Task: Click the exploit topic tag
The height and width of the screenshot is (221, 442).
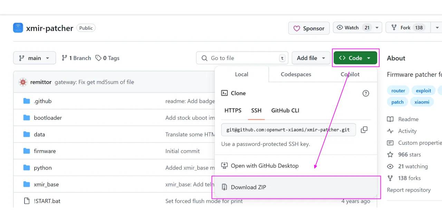Action: tap(423, 90)
